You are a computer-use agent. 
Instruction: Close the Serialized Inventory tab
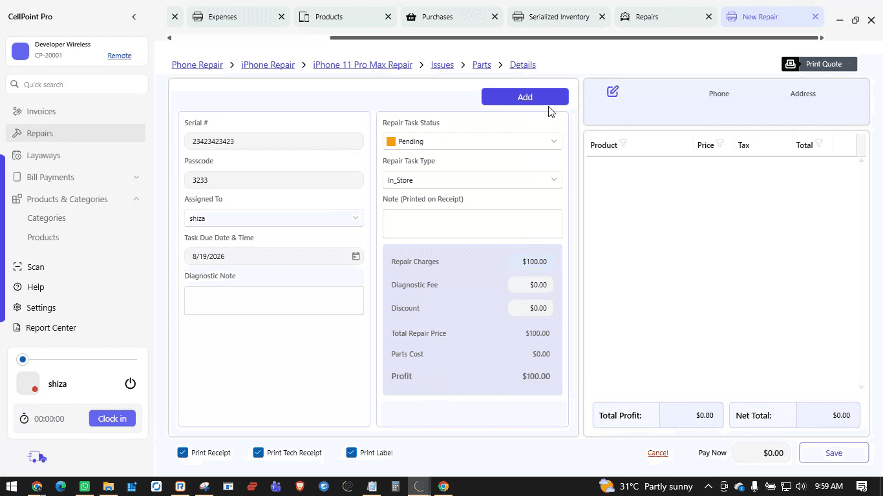click(x=602, y=17)
